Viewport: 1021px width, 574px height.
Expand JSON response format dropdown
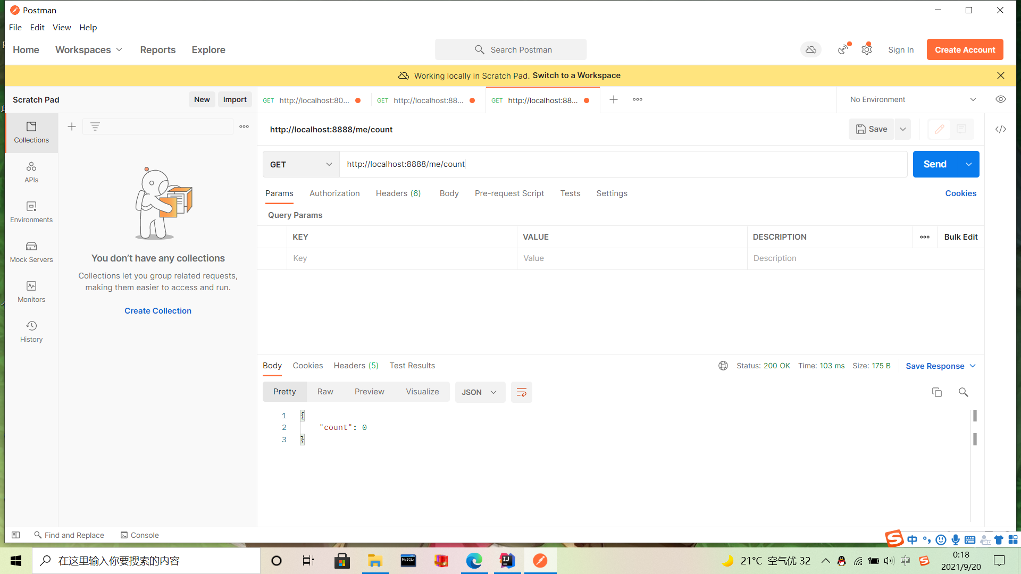point(479,392)
